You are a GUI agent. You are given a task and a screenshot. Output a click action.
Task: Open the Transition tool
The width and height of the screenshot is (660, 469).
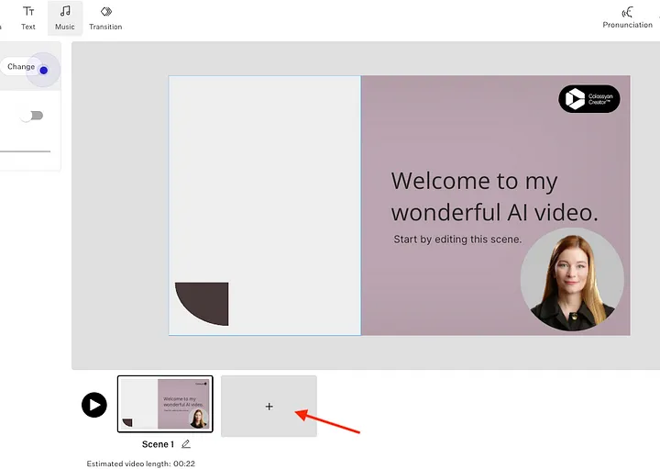[x=105, y=18]
